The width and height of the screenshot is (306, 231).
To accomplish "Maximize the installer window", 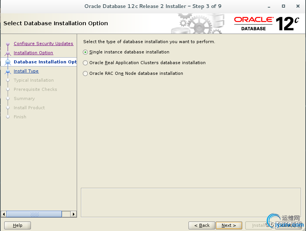I will tap(283, 6).
